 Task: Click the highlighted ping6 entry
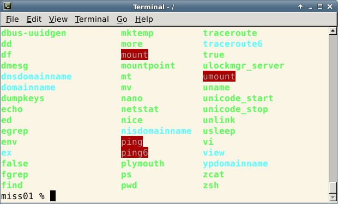coord(135,152)
